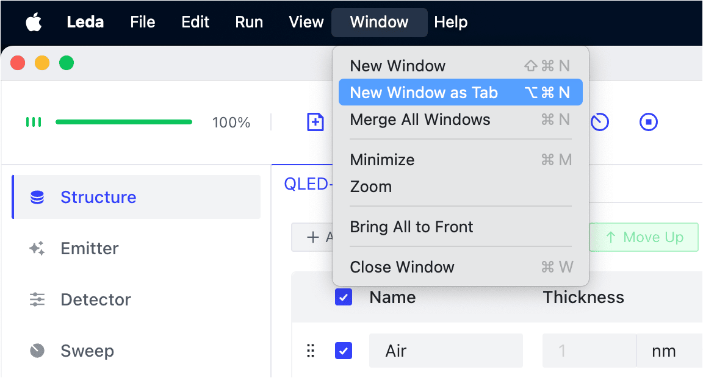Click the new file icon in toolbar

coord(315,122)
